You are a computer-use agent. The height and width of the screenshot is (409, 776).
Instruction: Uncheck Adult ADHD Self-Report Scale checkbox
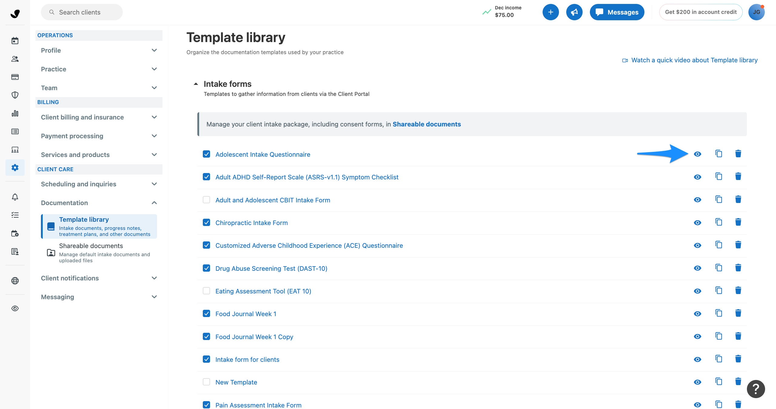206,177
